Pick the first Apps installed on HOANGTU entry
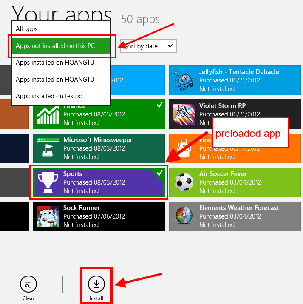Image resolution: width=303 pixels, height=304 pixels. [x=61, y=63]
